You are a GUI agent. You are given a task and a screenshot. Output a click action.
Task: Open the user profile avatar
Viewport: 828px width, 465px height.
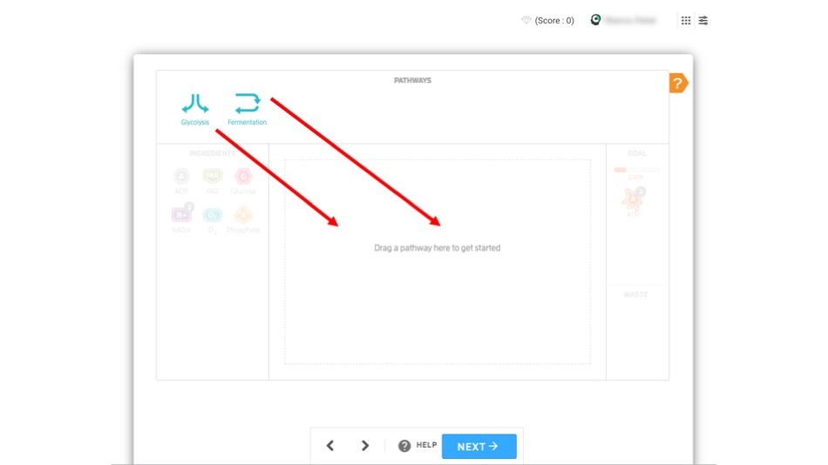[x=595, y=19]
